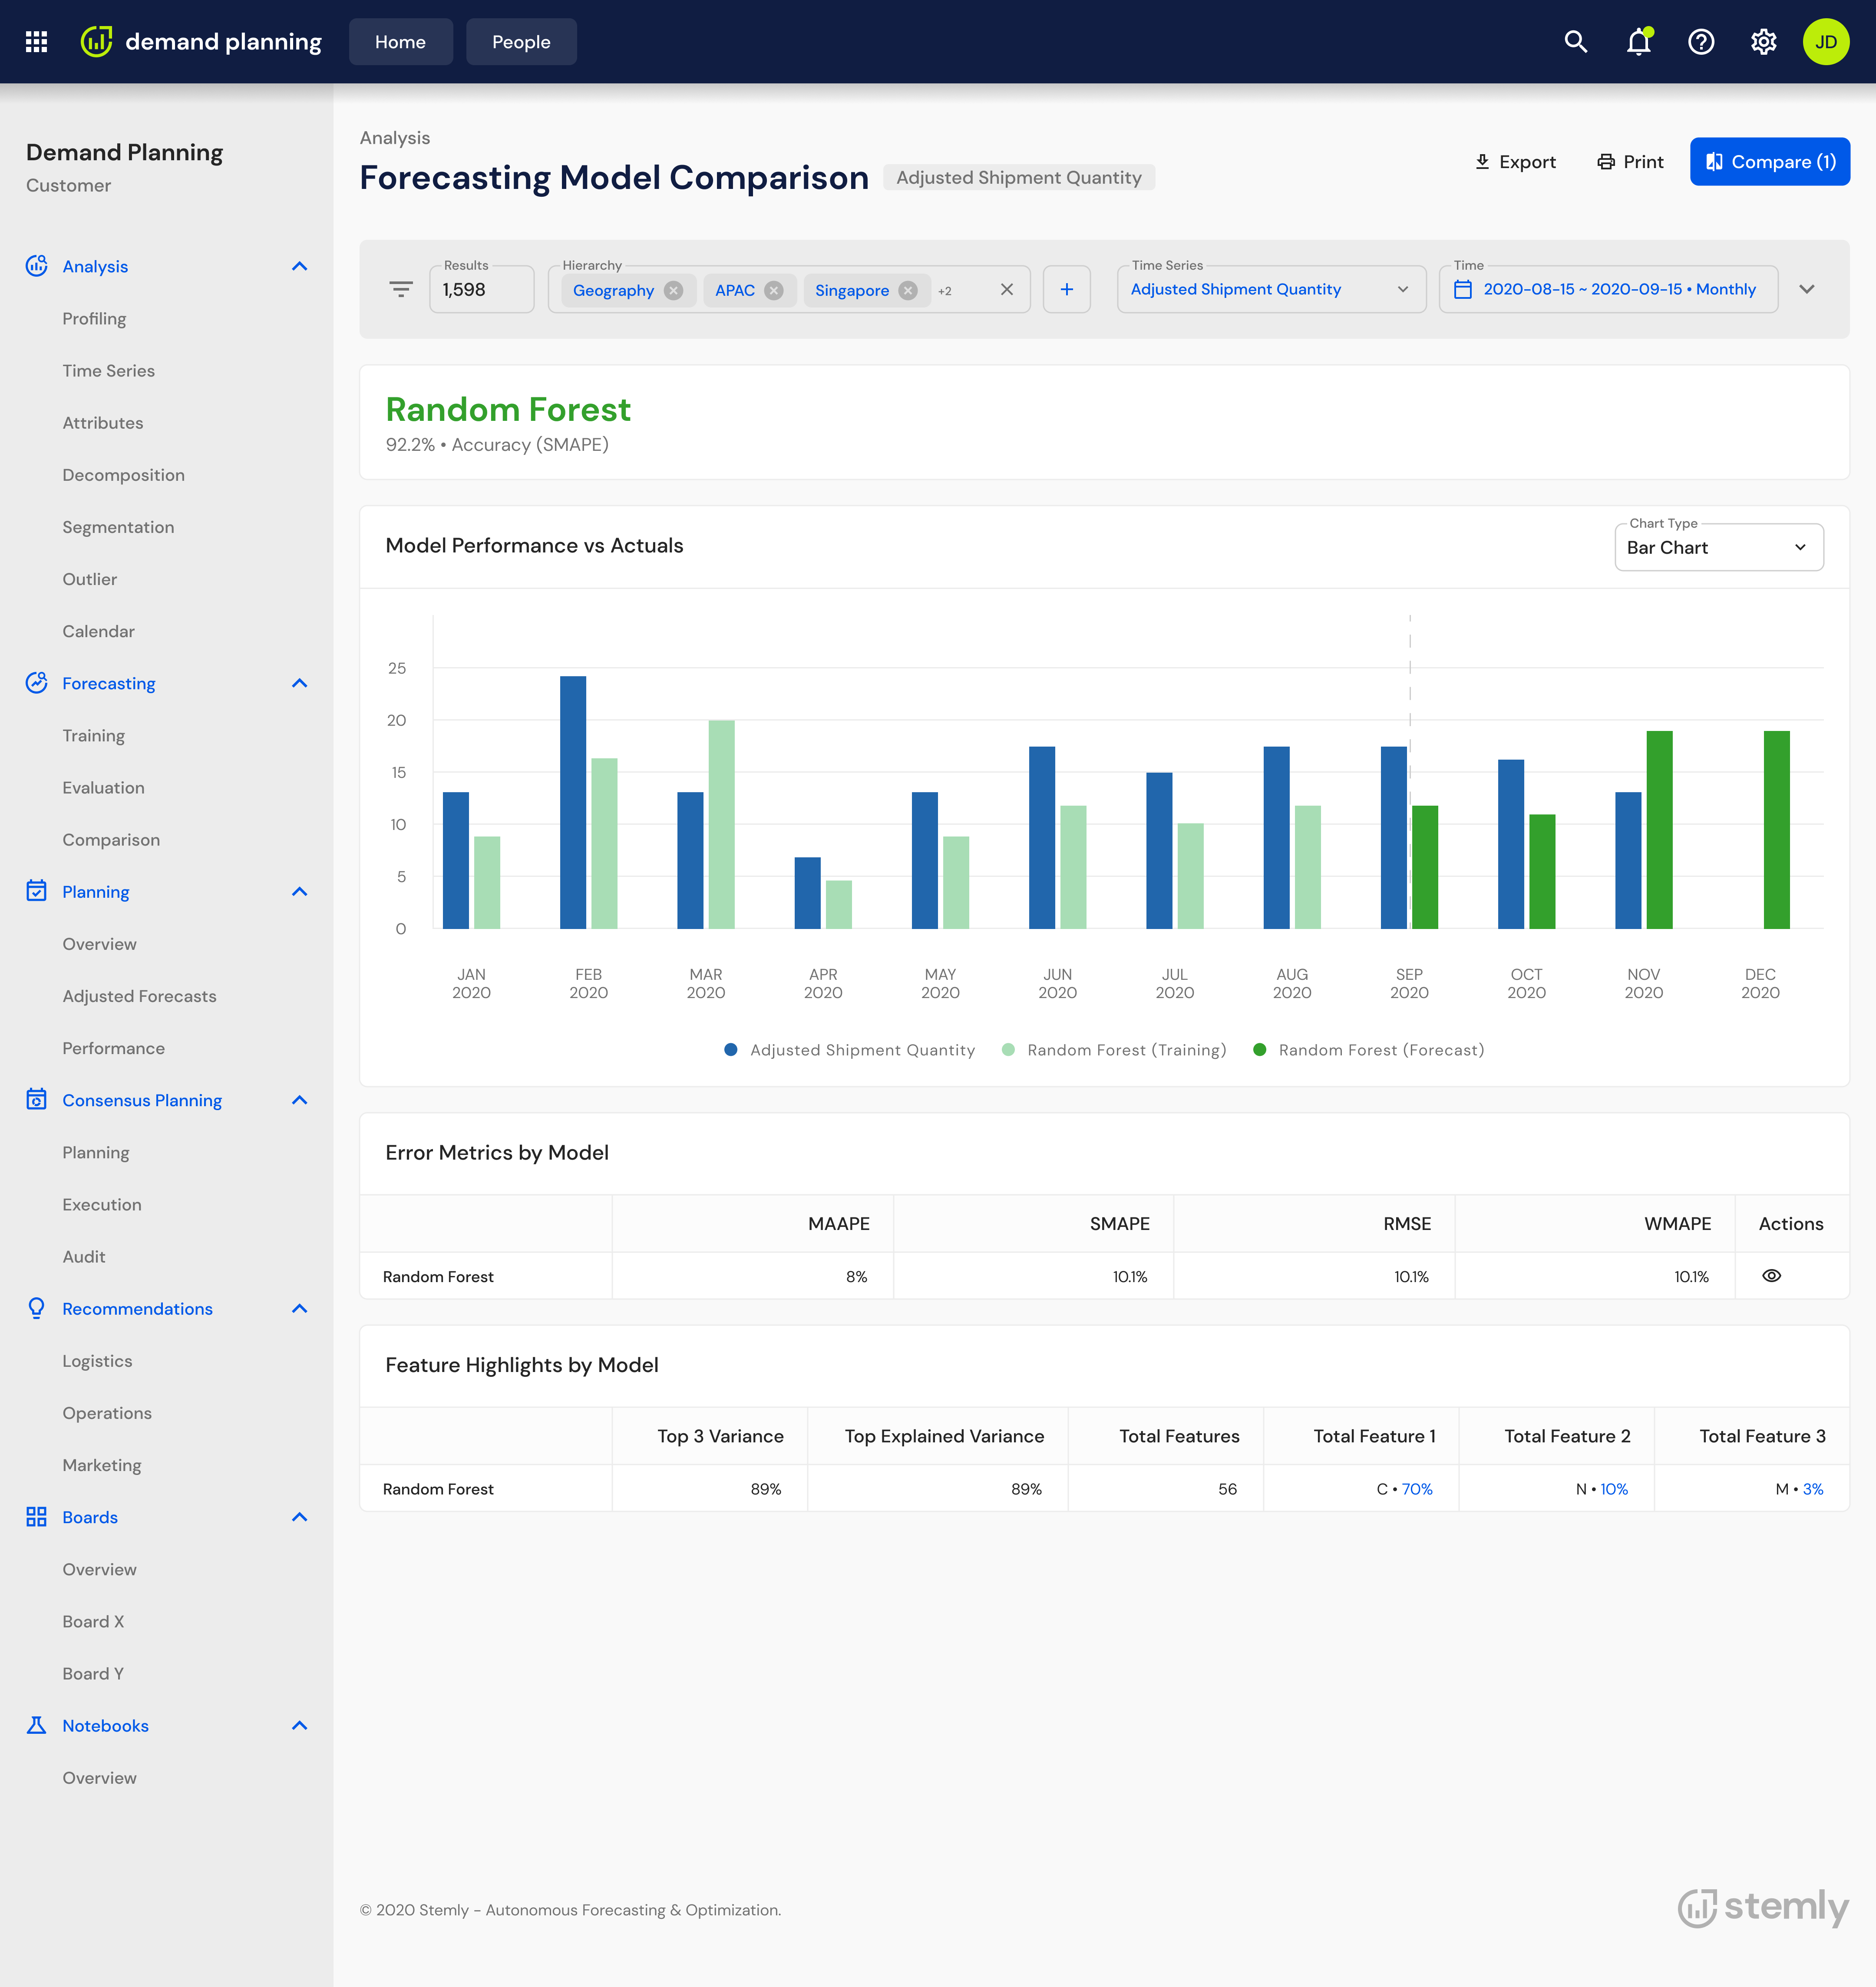The width and height of the screenshot is (1876, 1987).
Task: Collapse the Recommendations section chevron
Action: 300,1308
